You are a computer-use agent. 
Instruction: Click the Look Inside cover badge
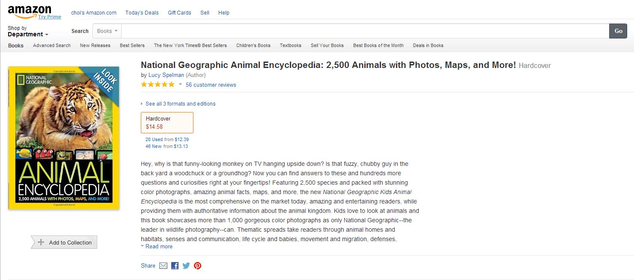pos(104,80)
